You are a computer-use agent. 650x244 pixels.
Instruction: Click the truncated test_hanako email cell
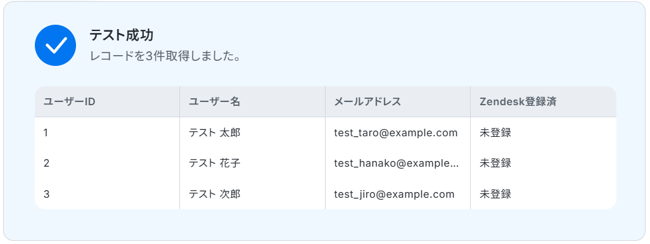[398, 163]
